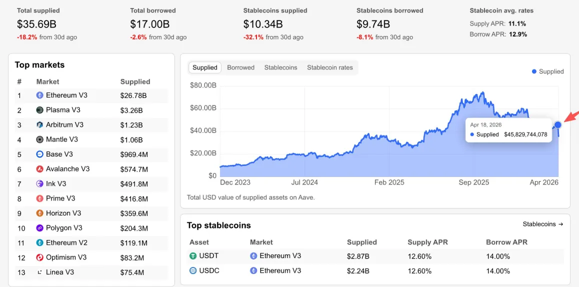
Task: Click the Arbitrum V3 market icon
Action: [40, 124]
